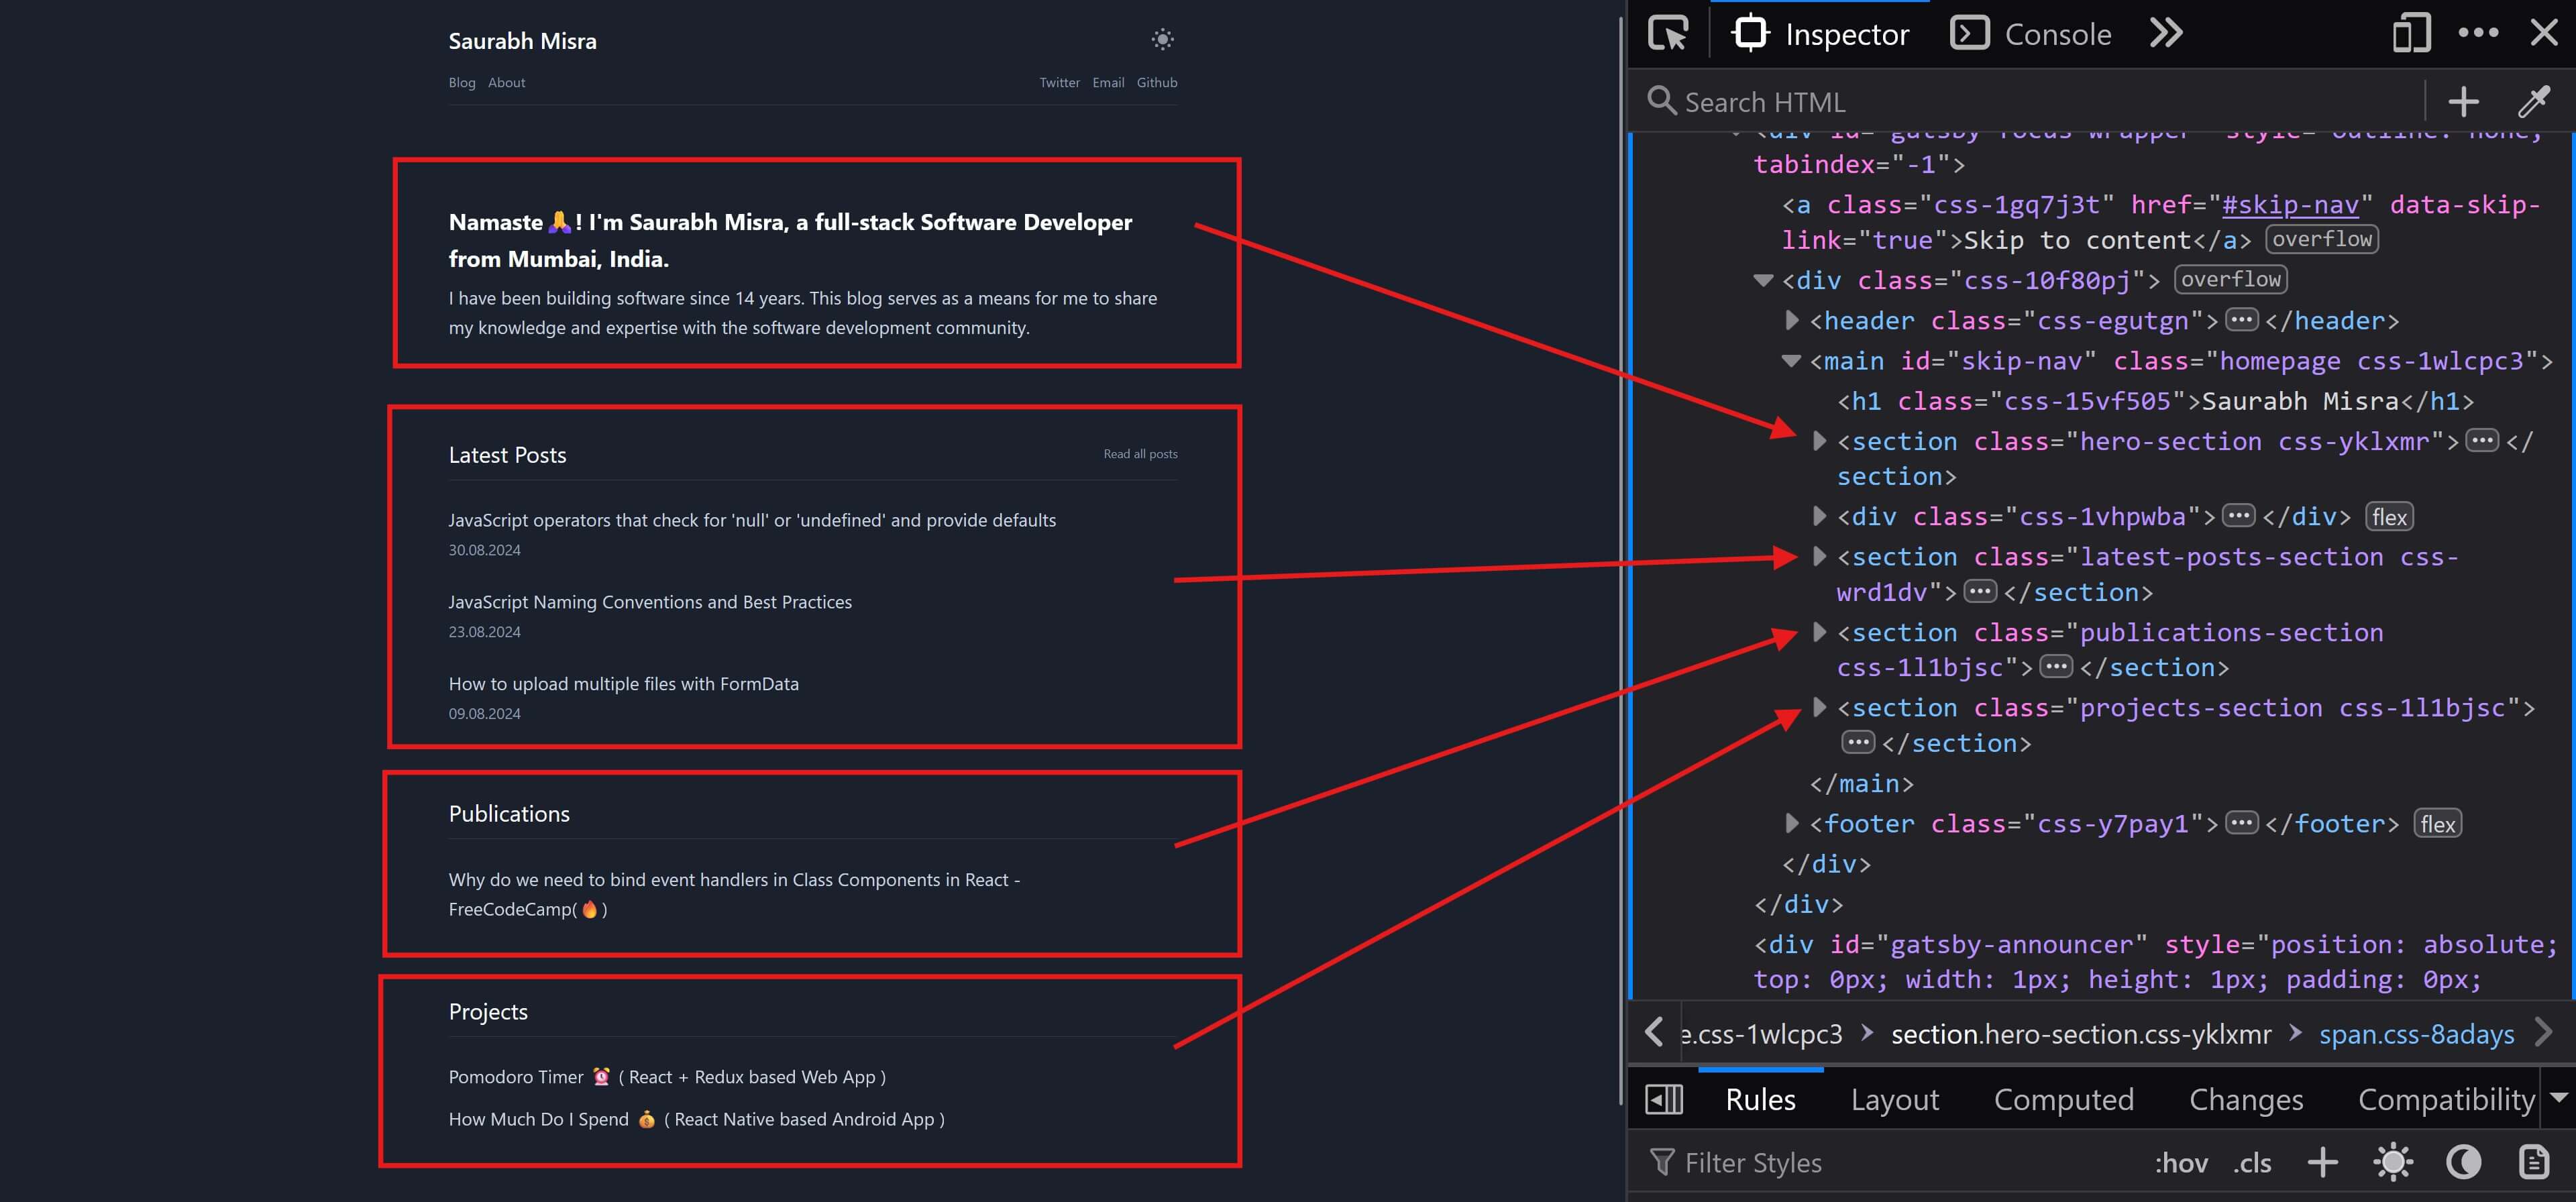Collapse the div css-10f80pj node
The height and width of the screenshot is (1202, 2576).
click(x=1763, y=280)
